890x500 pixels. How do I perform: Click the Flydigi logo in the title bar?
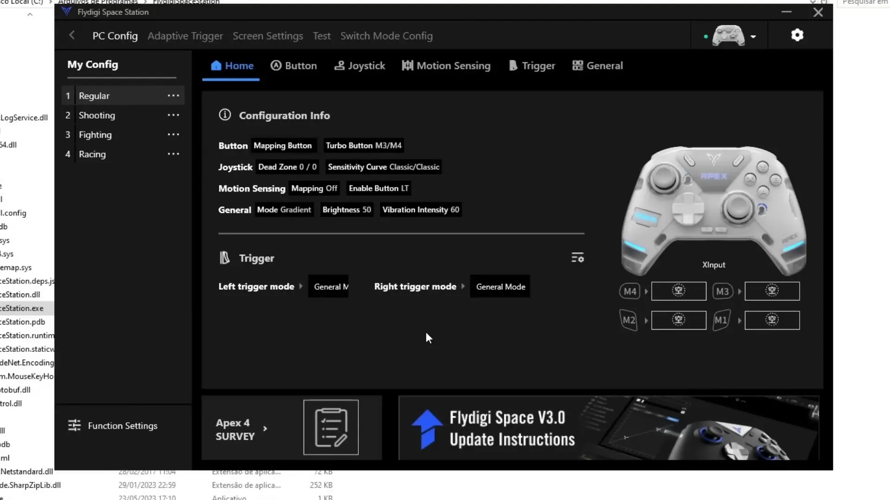(x=66, y=12)
